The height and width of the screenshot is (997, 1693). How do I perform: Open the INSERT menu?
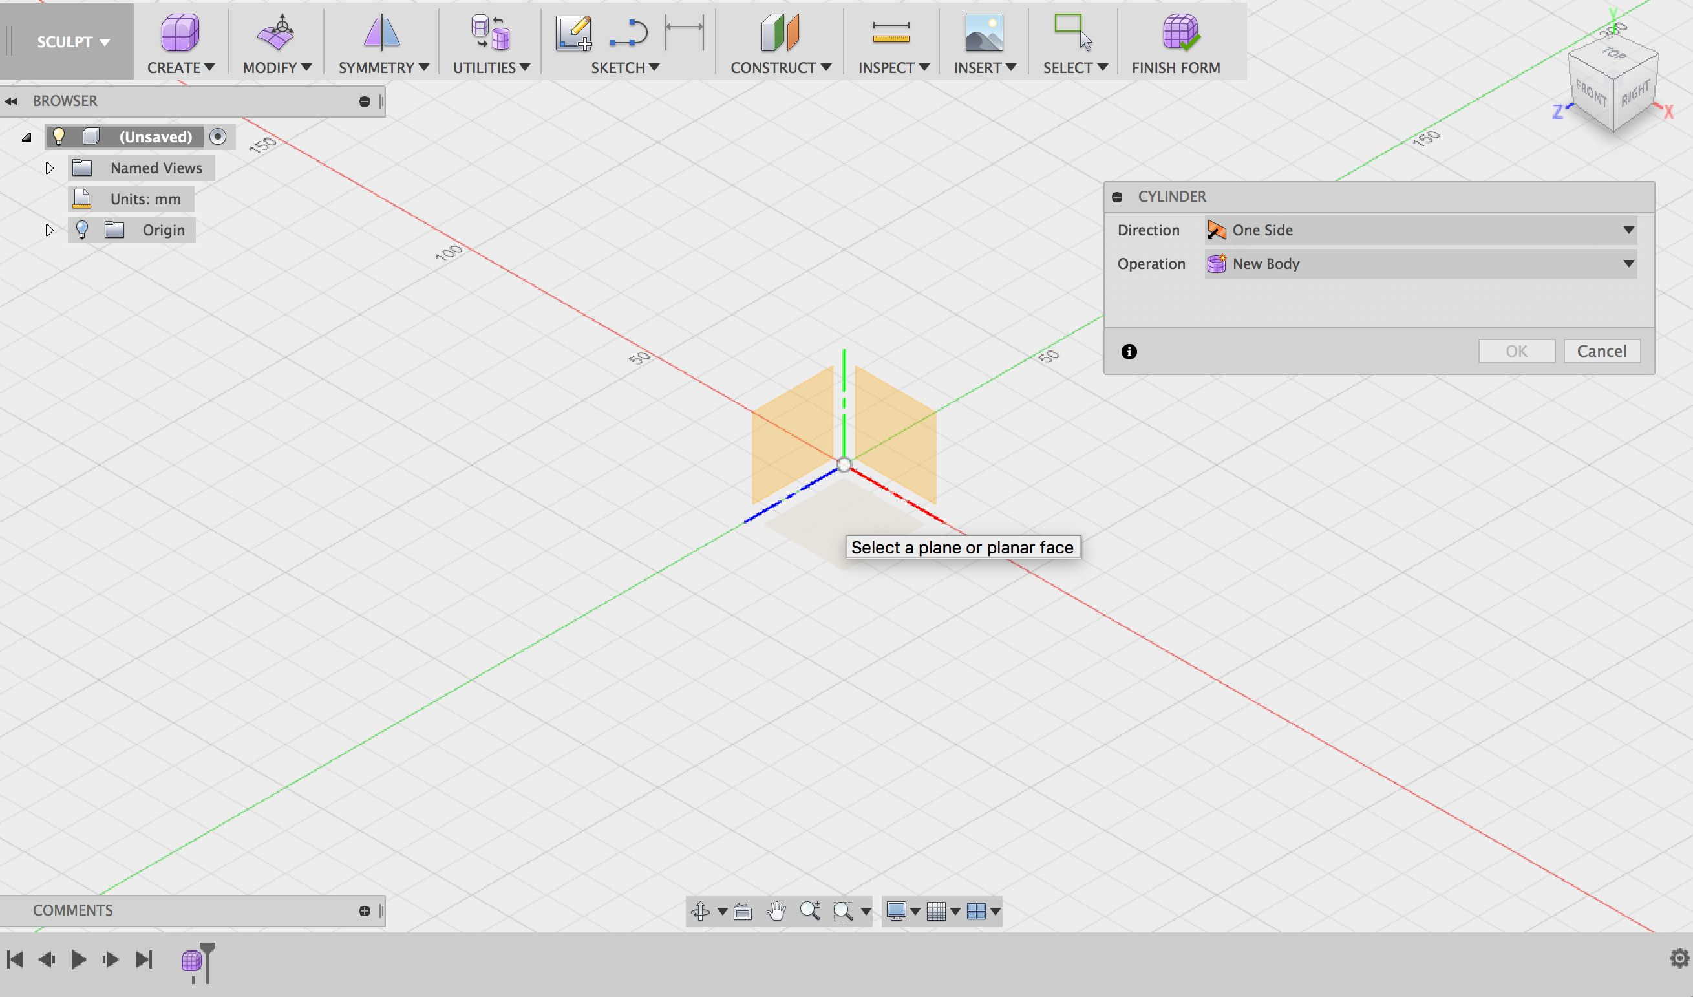pos(985,68)
